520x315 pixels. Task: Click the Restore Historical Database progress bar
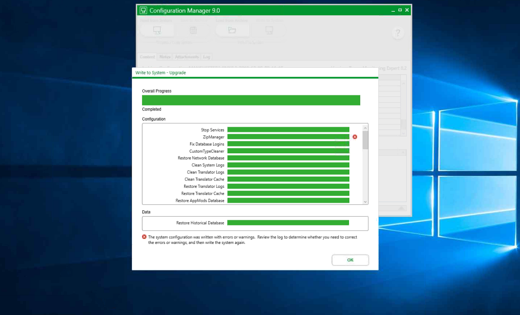pyautogui.click(x=288, y=223)
